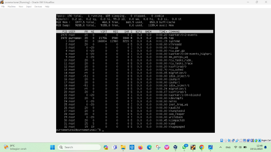The height and width of the screenshot is (152, 271).
Task: Click the systemd process row
Action: point(135,41)
